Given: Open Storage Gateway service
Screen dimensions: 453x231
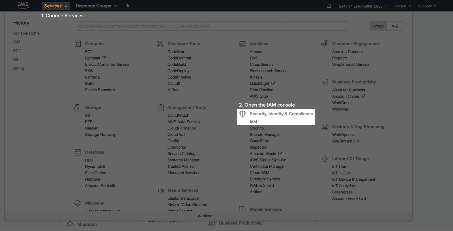Looking at the screenshot, I should (x=100, y=135).
